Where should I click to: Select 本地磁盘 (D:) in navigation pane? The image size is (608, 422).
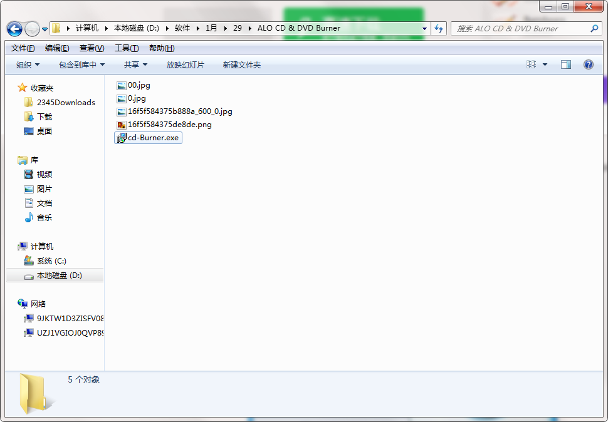[55, 275]
